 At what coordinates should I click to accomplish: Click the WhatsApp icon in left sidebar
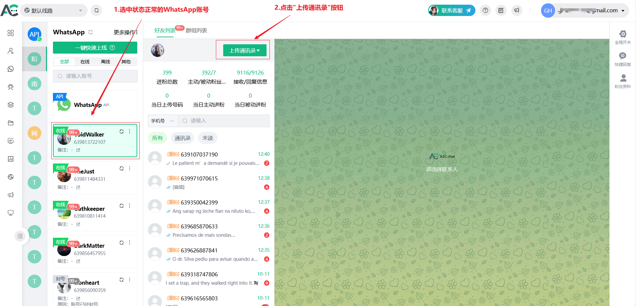[11, 69]
